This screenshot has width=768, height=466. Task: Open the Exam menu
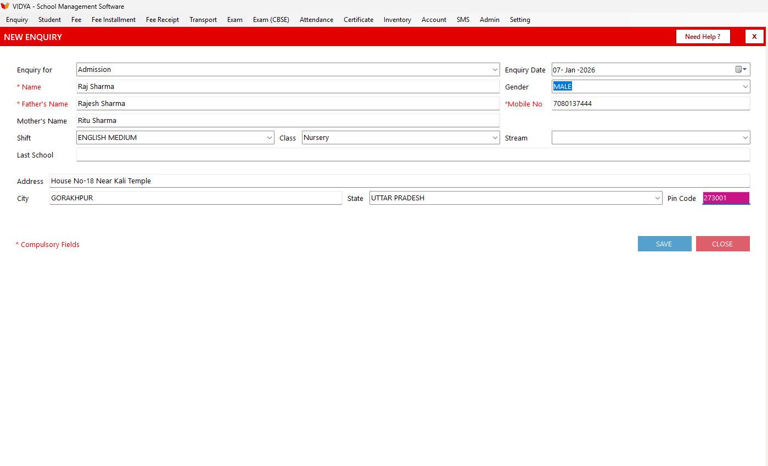235,20
